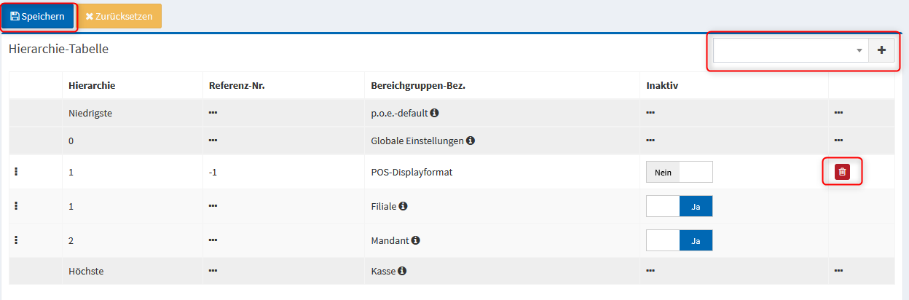Open the dropdown beside the plus button
The width and height of the screenshot is (909, 300).
pyautogui.click(x=790, y=50)
